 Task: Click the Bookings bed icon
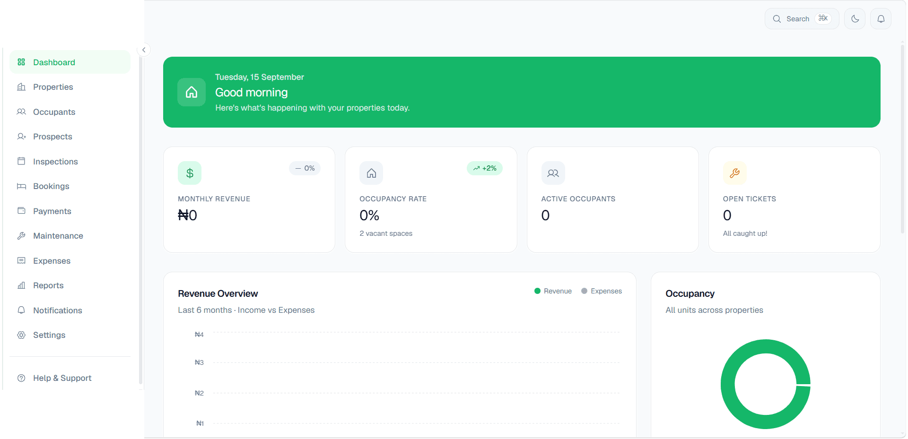coord(21,186)
